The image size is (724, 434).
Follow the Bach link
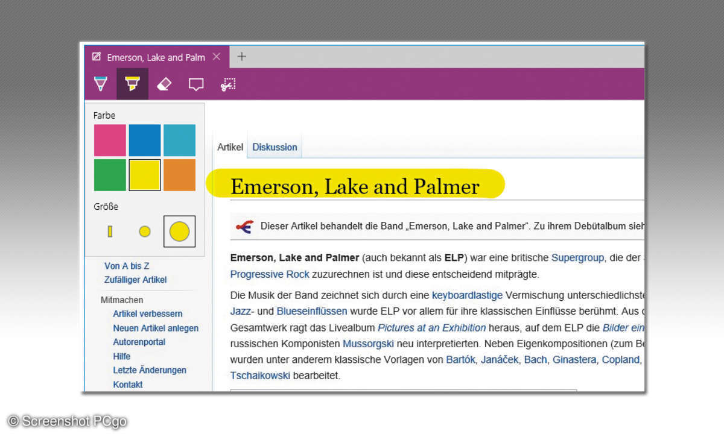[x=535, y=359]
